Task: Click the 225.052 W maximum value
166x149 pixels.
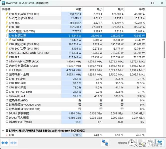Action: 117,35
